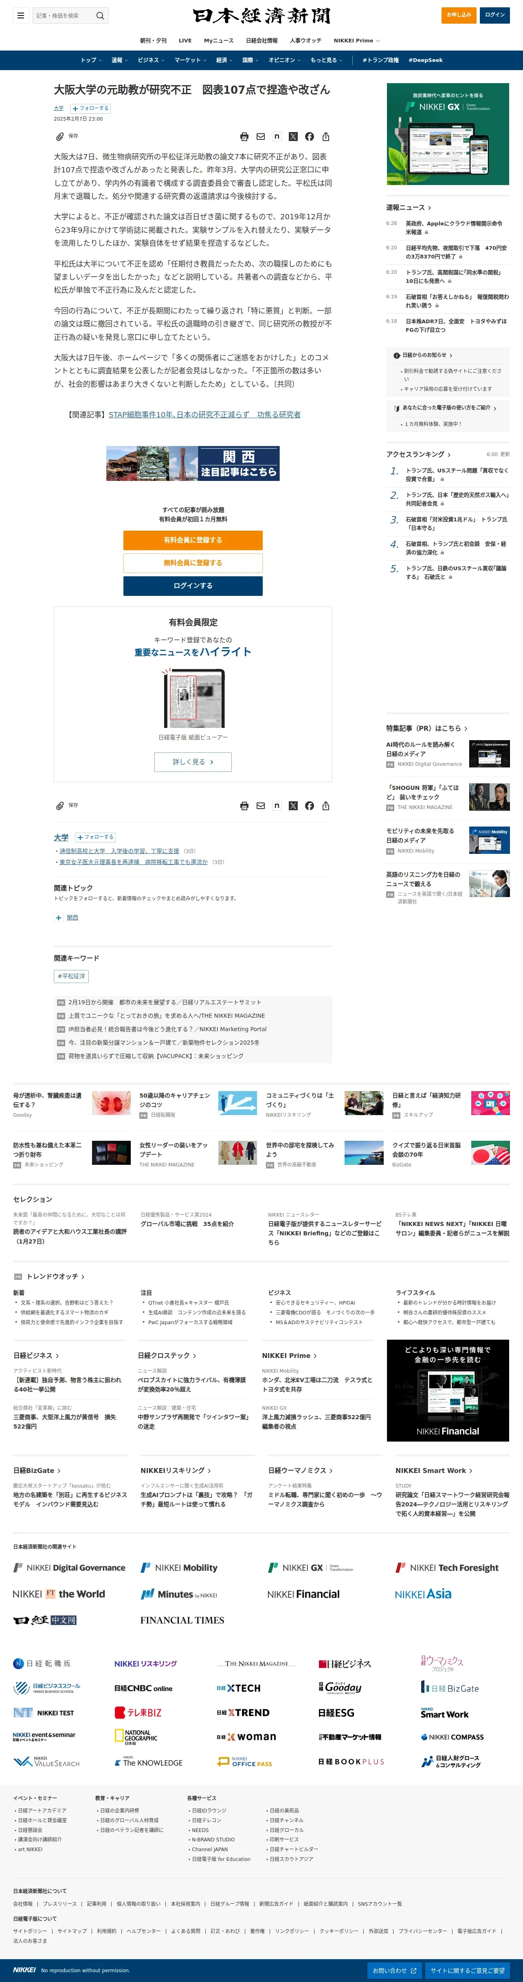Open the NIKKEI COMPASS logo link
523x1982 pixels.
click(452, 1737)
